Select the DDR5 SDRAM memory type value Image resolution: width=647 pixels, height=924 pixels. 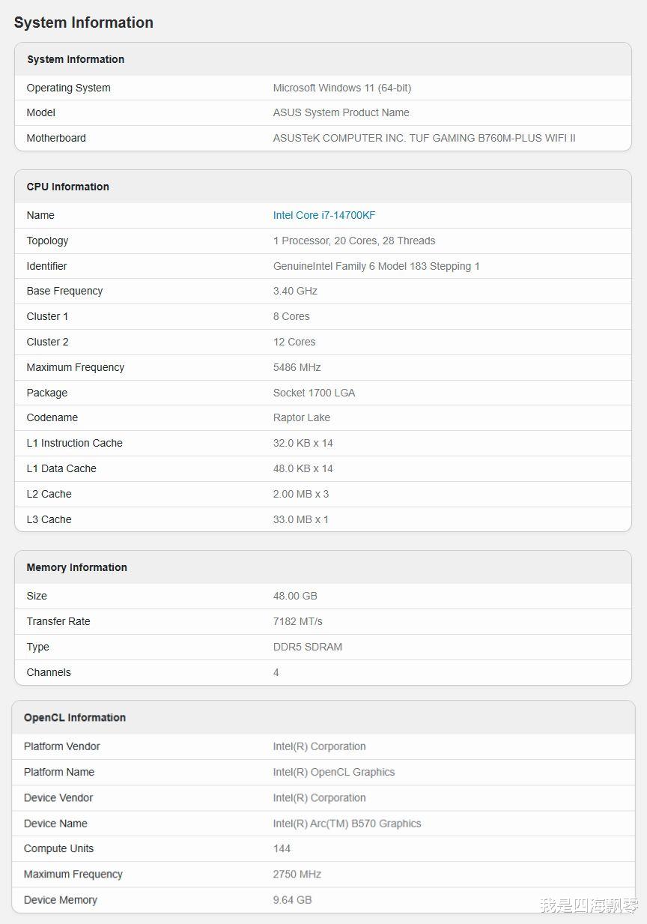[x=307, y=647]
